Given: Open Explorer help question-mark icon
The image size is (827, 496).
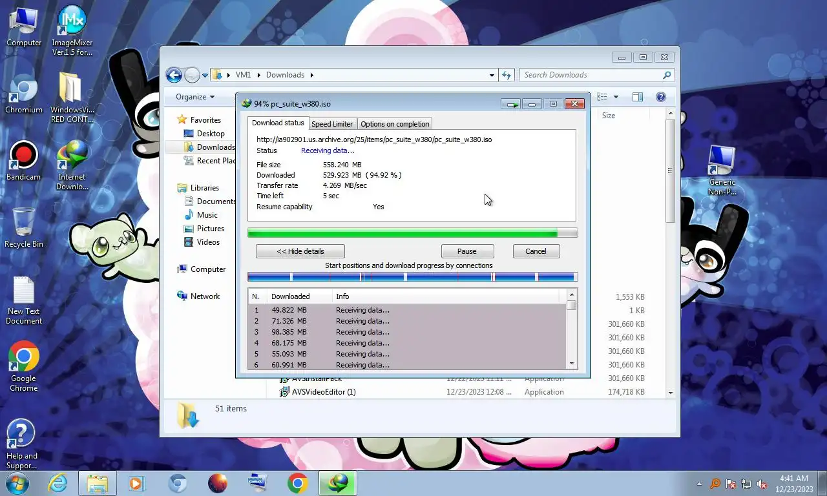Looking at the screenshot, I should tap(661, 97).
